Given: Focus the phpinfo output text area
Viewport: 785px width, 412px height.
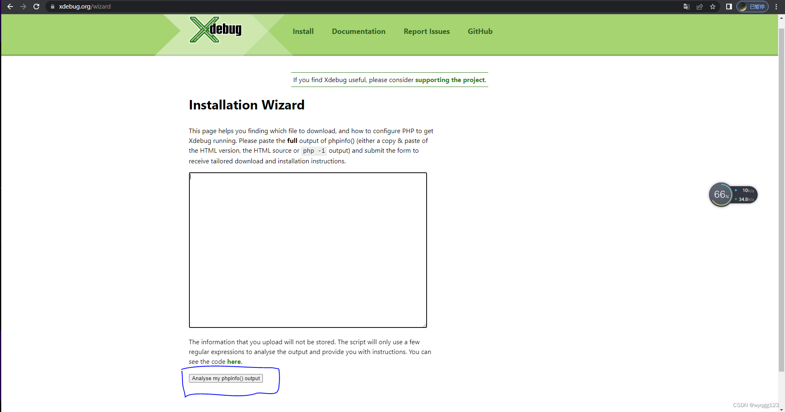Looking at the screenshot, I should [x=308, y=250].
